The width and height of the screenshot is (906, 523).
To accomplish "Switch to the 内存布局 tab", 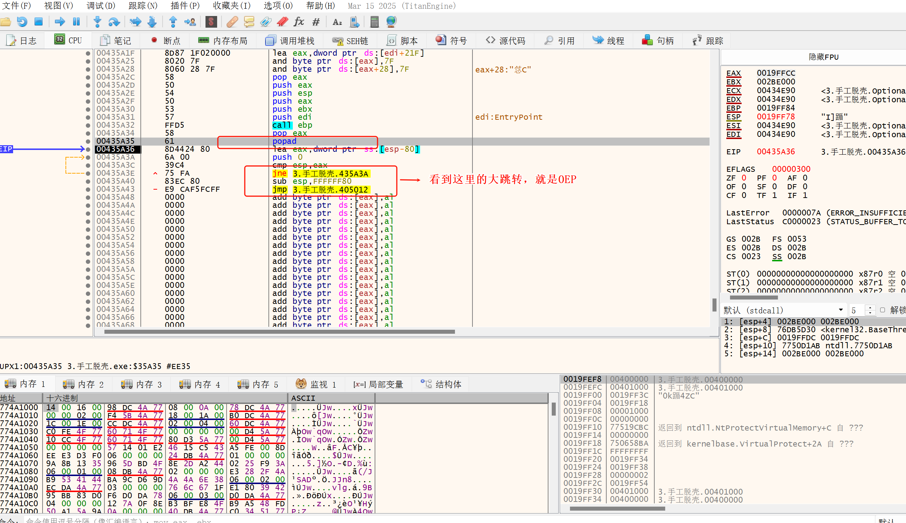I will (223, 40).
